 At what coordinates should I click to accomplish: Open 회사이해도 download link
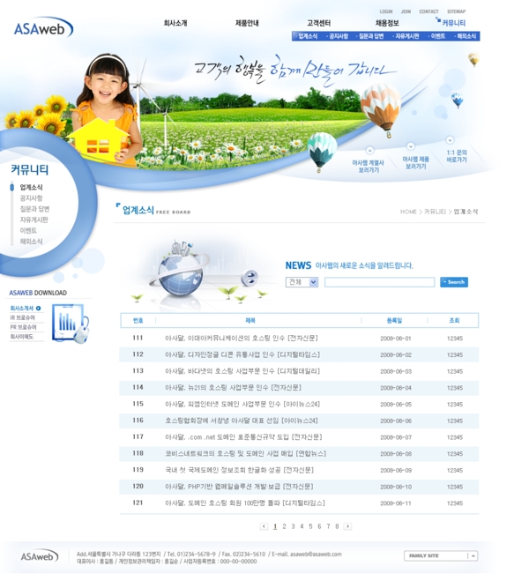pyautogui.click(x=22, y=337)
